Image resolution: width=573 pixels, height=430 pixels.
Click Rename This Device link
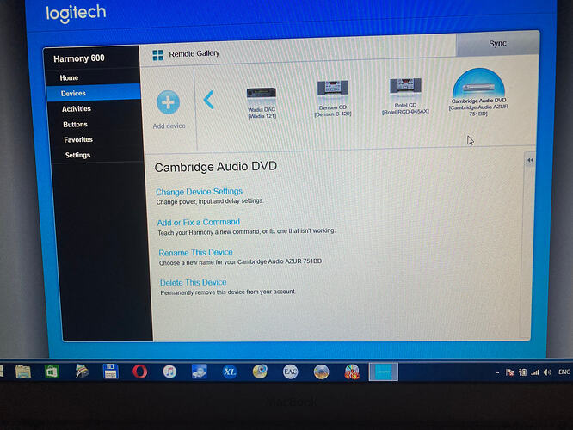195,252
